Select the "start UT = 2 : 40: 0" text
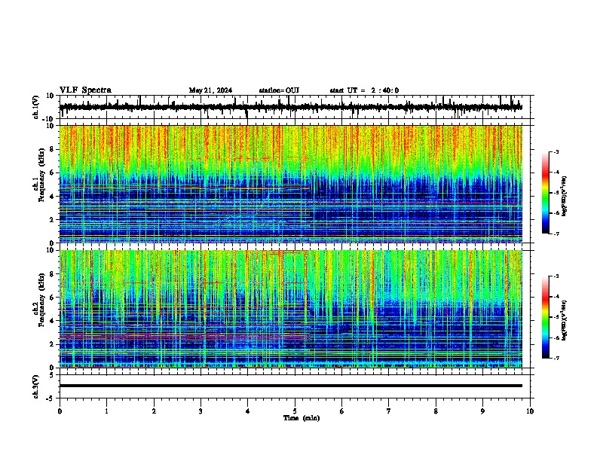 pos(364,90)
